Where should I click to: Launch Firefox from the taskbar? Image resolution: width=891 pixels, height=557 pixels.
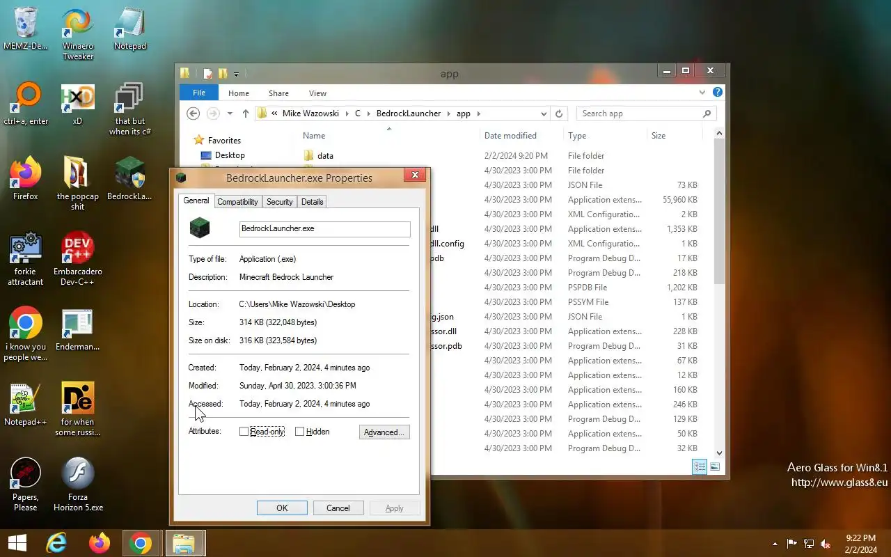point(99,542)
